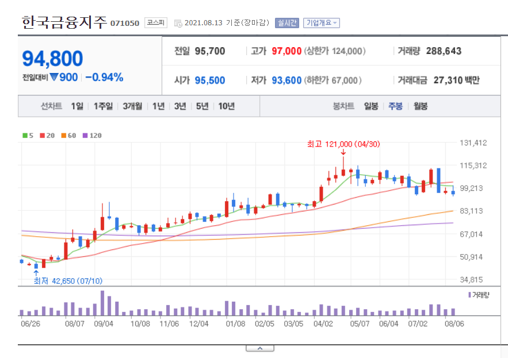The height and width of the screenshot is (358, 508).
Task: Click the 06/04 date axis label
Action: coord(389,324)
